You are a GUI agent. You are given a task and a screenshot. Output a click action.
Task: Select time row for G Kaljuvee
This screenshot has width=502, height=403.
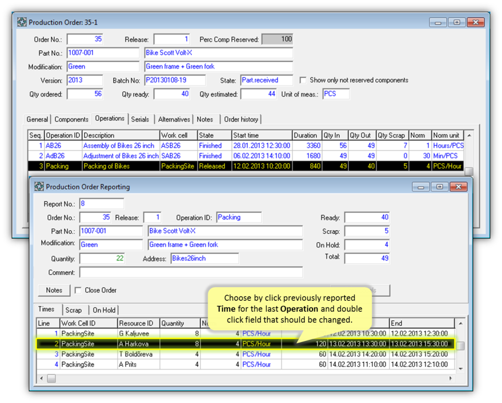(x=246, y=334)
